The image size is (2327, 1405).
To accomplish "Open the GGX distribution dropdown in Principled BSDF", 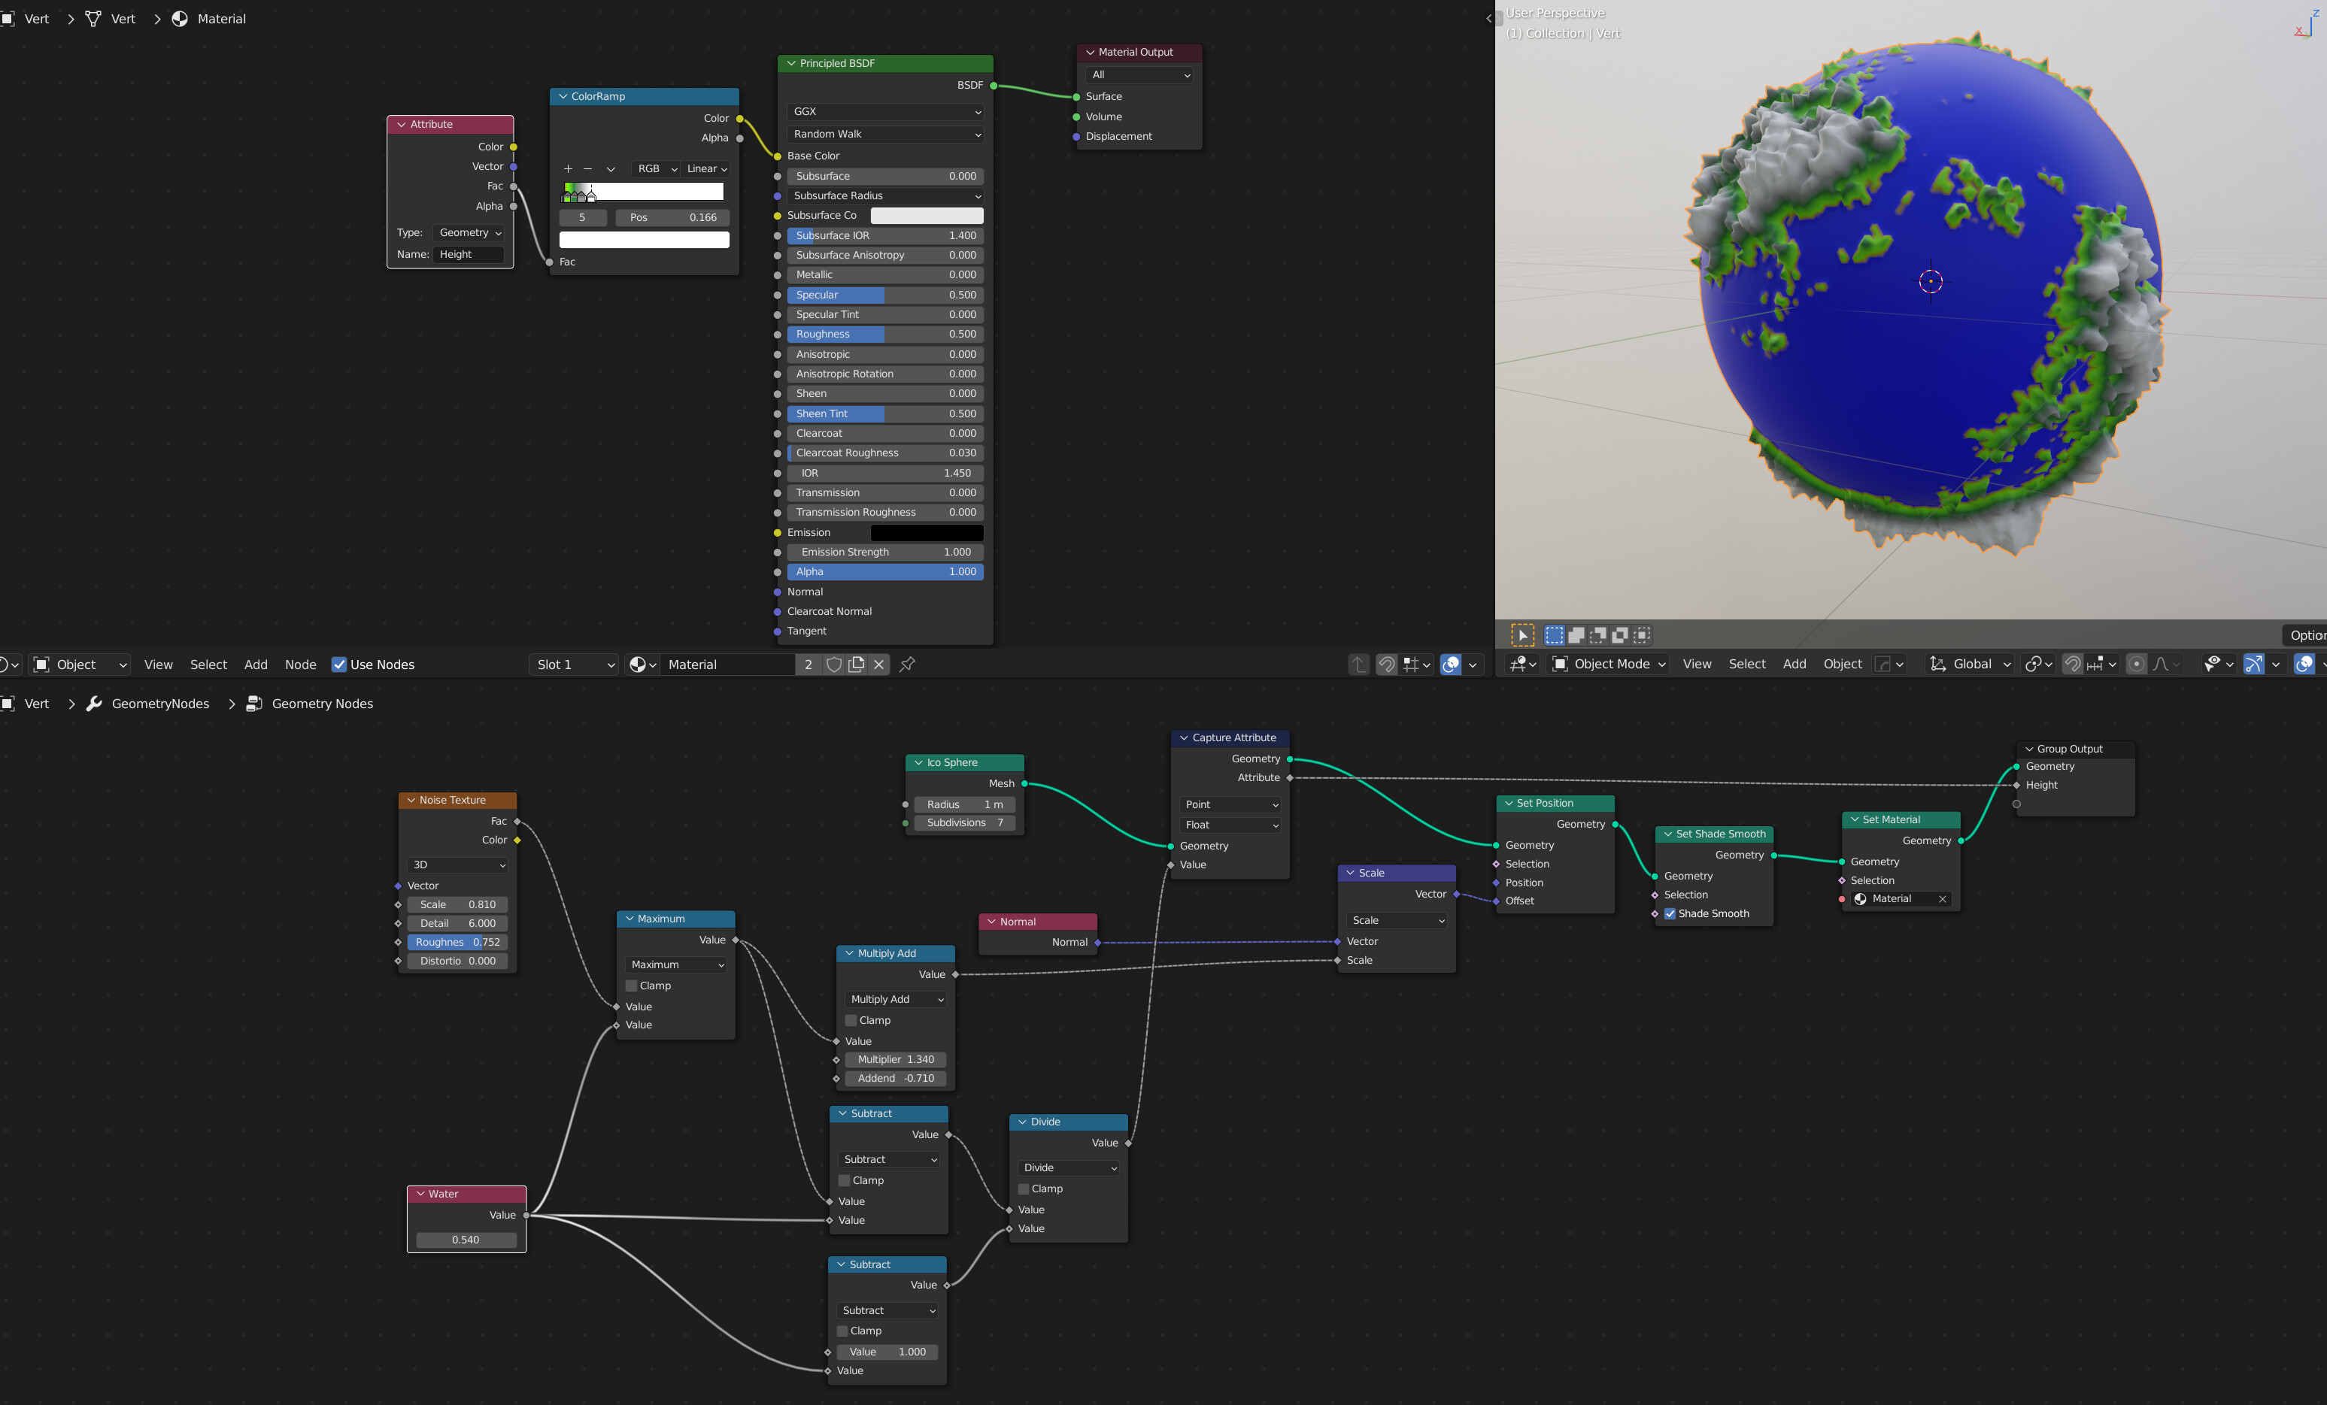I will (x=885, y=111).
